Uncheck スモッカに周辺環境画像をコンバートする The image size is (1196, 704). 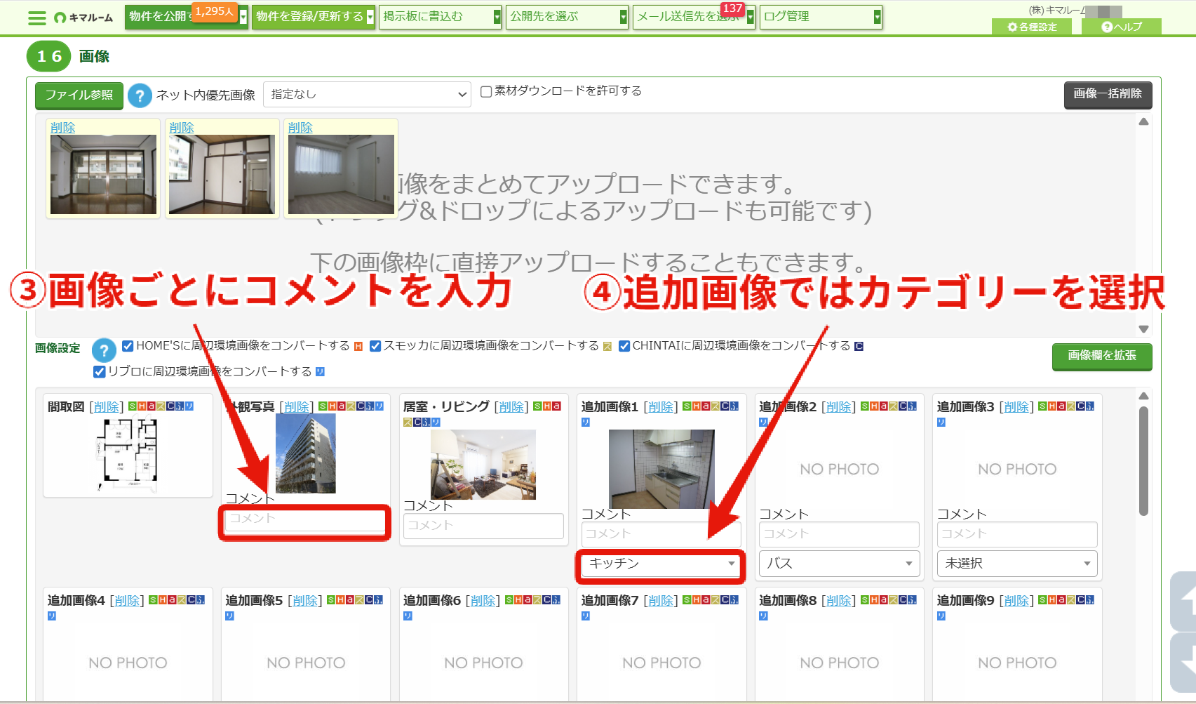[375, 346]
